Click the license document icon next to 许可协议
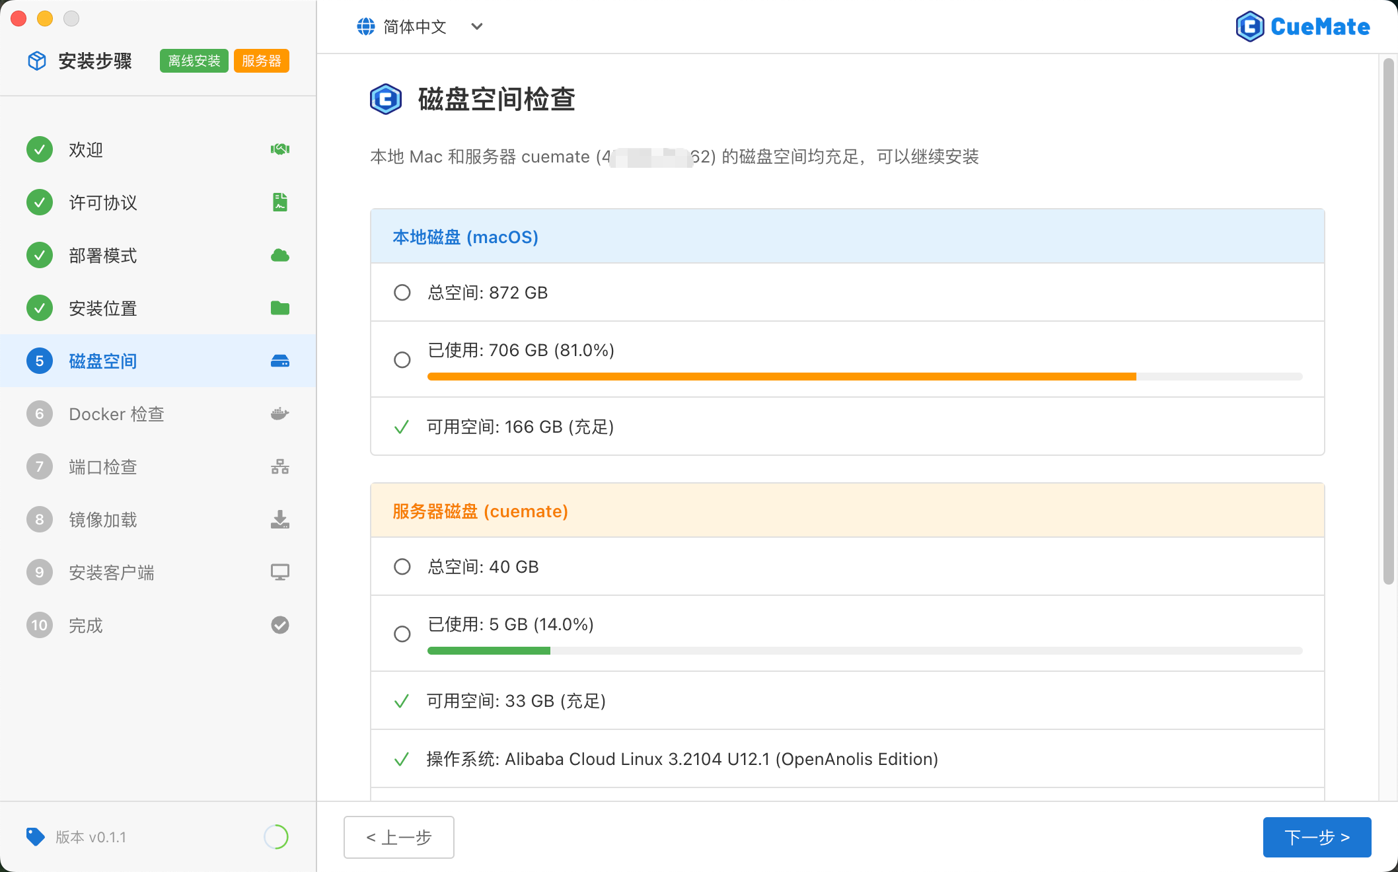The image size is (1398, 872). [x=279, y=202]
